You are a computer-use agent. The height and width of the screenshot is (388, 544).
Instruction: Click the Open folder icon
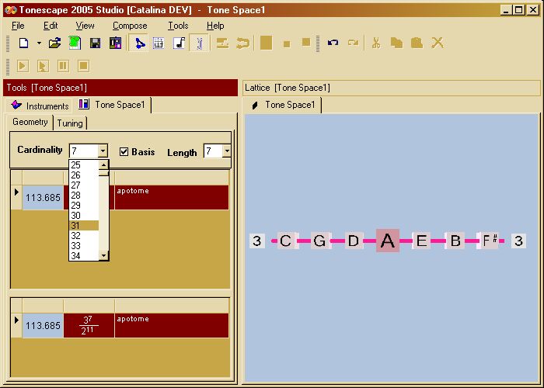tap(54, 43)
